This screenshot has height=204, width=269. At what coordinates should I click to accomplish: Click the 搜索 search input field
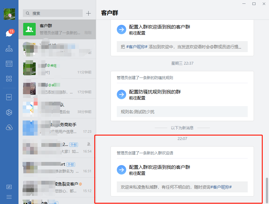pos(53,13)
